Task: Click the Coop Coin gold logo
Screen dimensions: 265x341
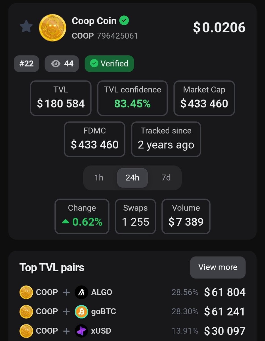Action: (x=52, y=28)
